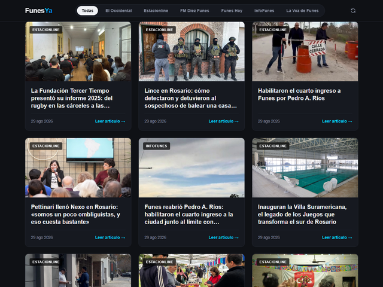Image resolution: width=383 pixels, height=287 pixels.
Task: Click the street market crowd photo
Action: click(191, 270)
